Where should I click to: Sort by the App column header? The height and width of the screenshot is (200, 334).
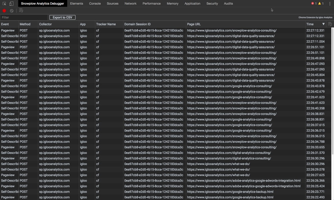tap(87, 24)
